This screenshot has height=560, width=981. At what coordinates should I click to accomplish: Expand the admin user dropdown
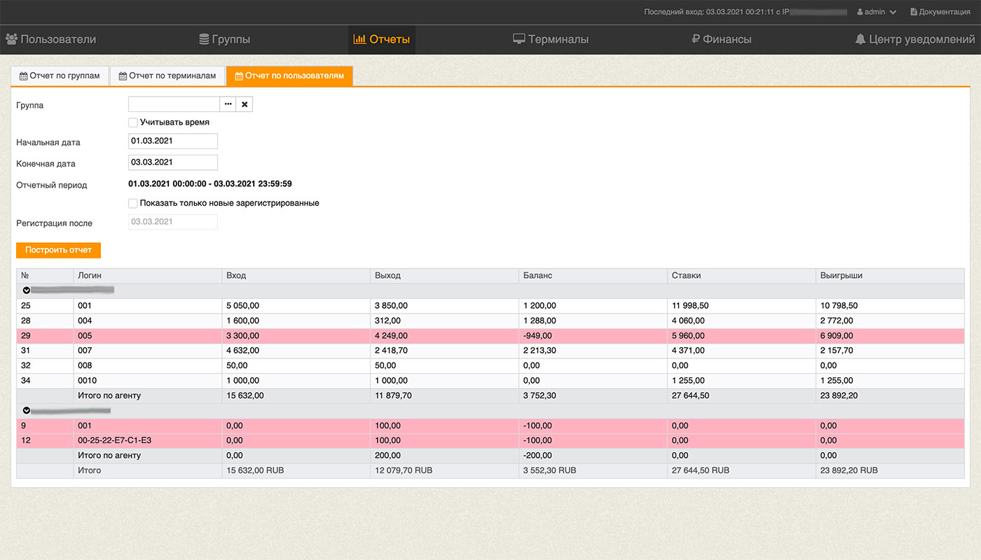877,12
